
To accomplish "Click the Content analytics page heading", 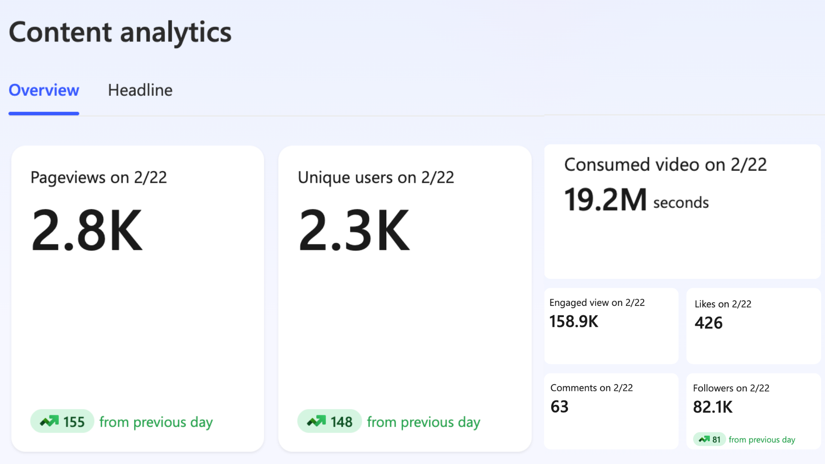I will click(120, 32).
